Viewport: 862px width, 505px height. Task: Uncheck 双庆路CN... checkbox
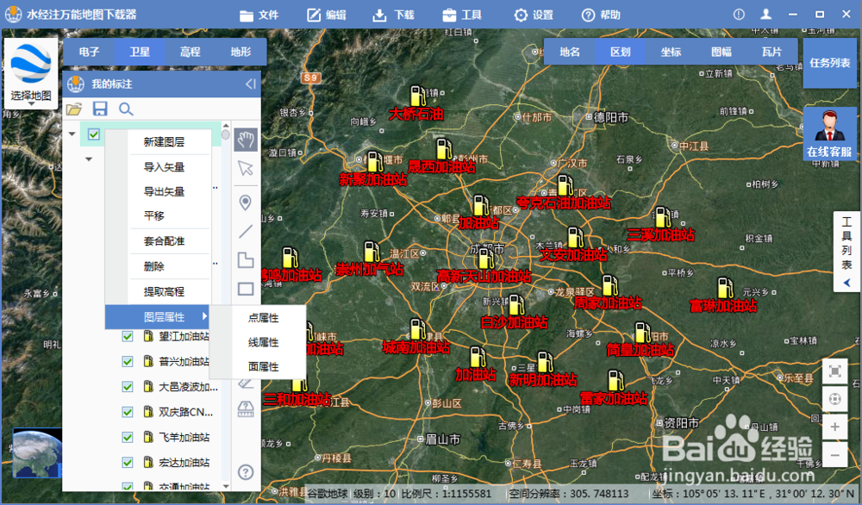(127, 412)
